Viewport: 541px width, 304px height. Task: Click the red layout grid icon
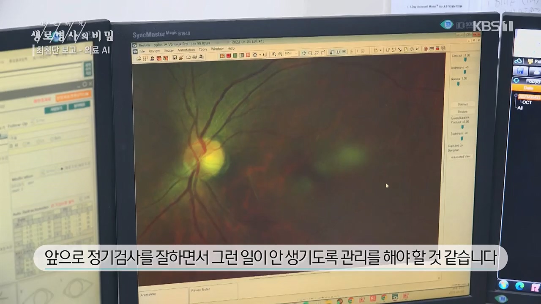tap(229, 55)
